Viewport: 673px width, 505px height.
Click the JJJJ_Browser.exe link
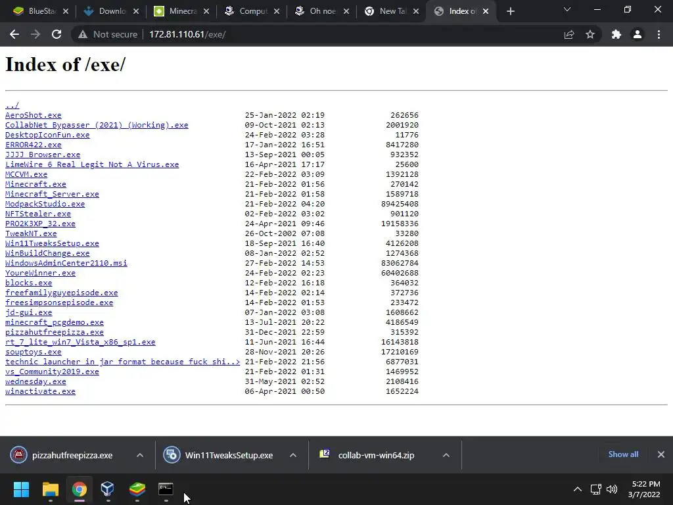point(43,155)
